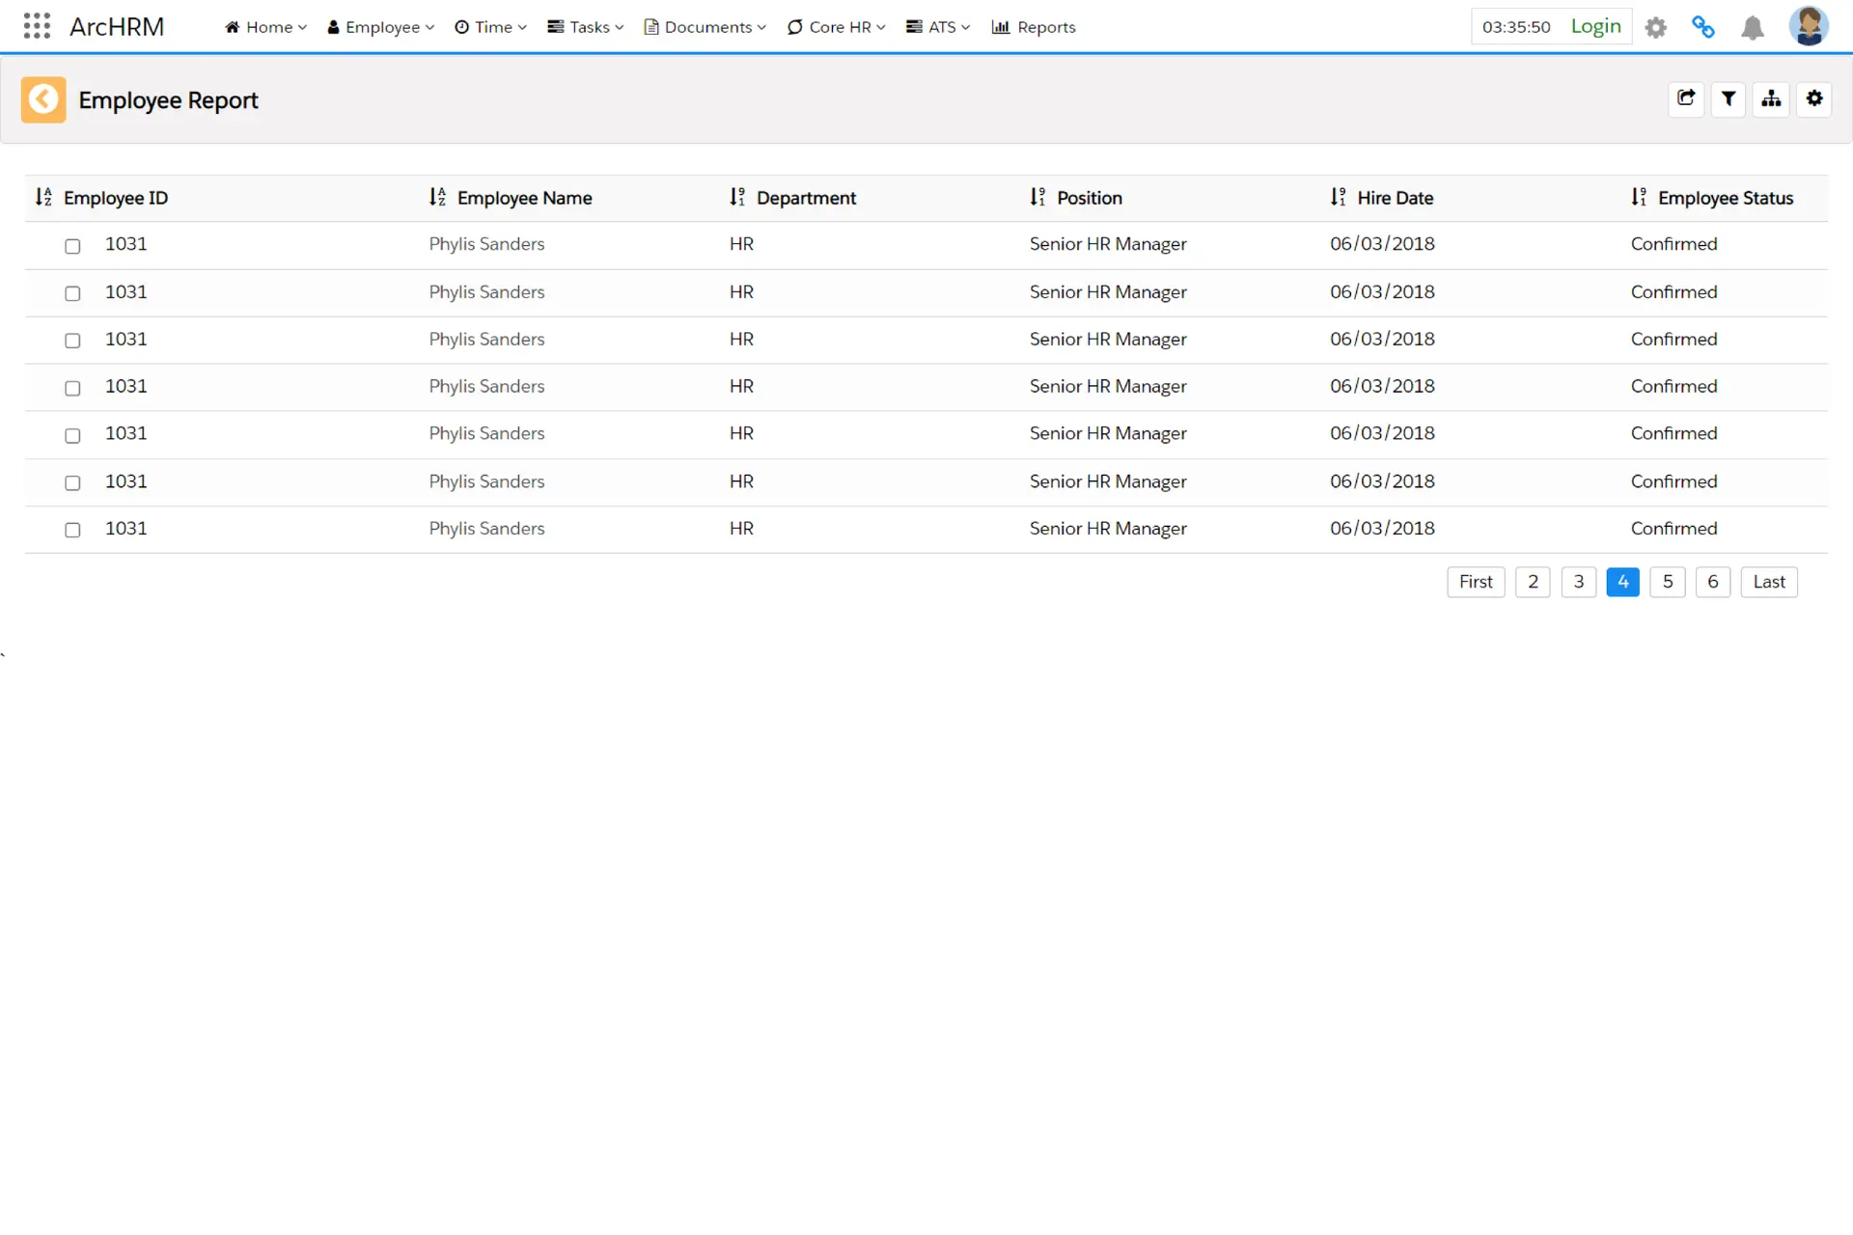Go to page 5 in pagination
The image size is (1853, 1235).
tap(1668, 582)
